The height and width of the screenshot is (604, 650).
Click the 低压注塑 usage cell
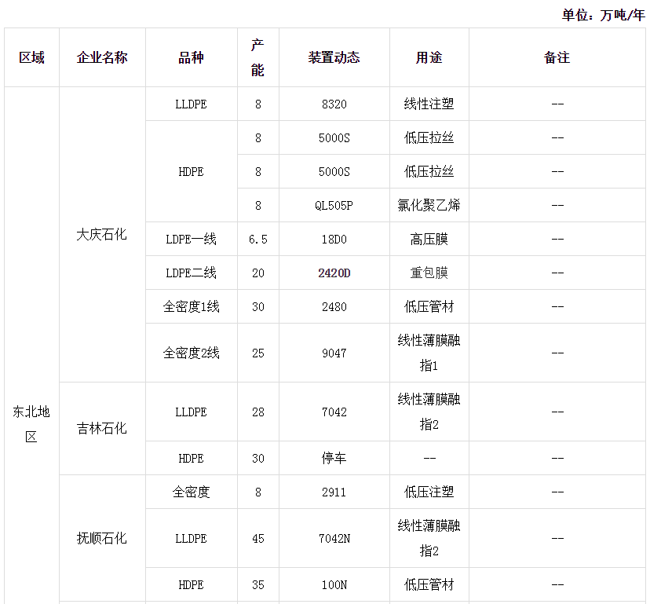click(429, 492)
